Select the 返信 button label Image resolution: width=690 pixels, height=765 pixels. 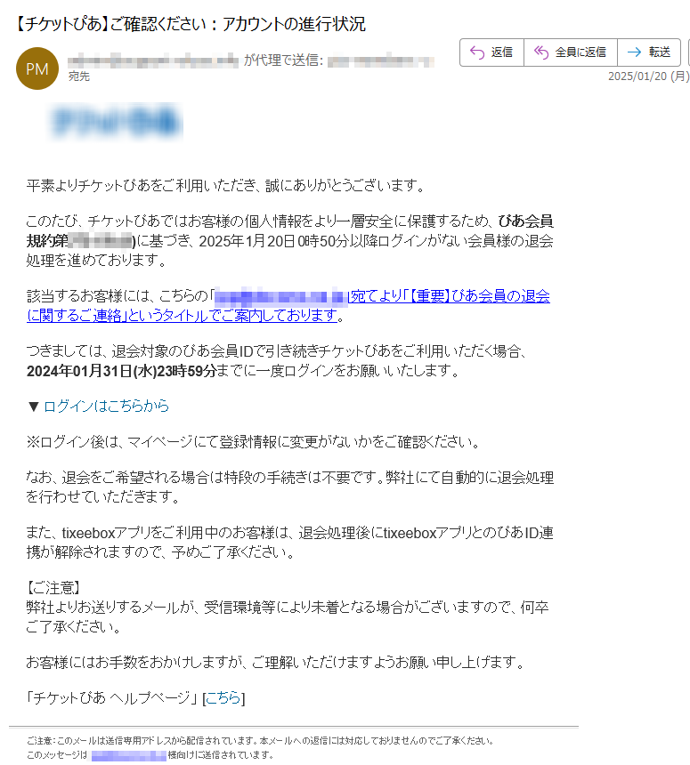501,52
